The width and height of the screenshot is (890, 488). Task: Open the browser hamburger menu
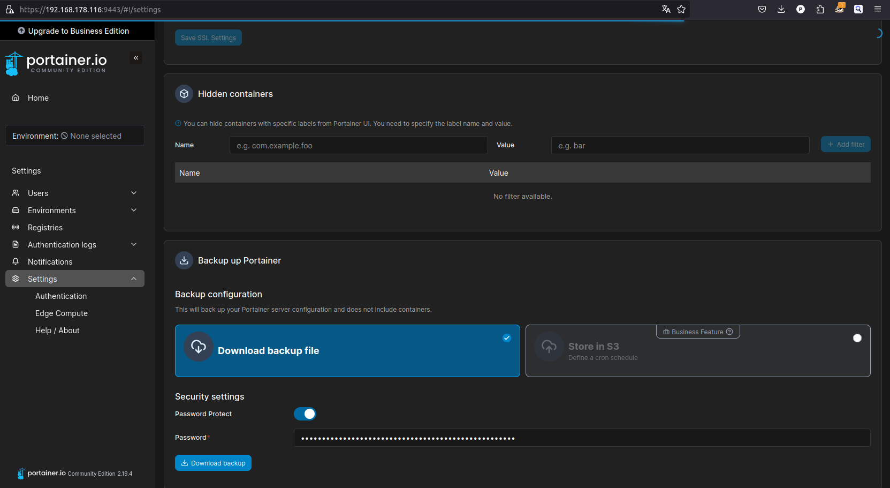pyautogui.click(x=878, y=9)
